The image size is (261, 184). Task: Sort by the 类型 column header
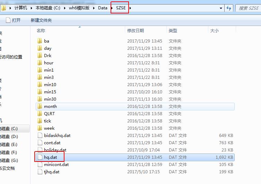pyautogui.click(x=173, y=30)
